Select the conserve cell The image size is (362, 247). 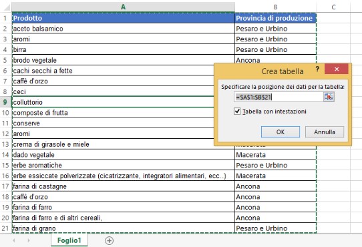pyautogui.click(x=113, y=123)
